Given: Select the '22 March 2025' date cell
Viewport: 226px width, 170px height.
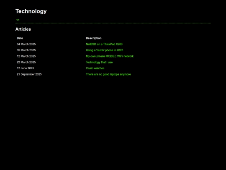Looking at the screenshot, I should point(26,62).
